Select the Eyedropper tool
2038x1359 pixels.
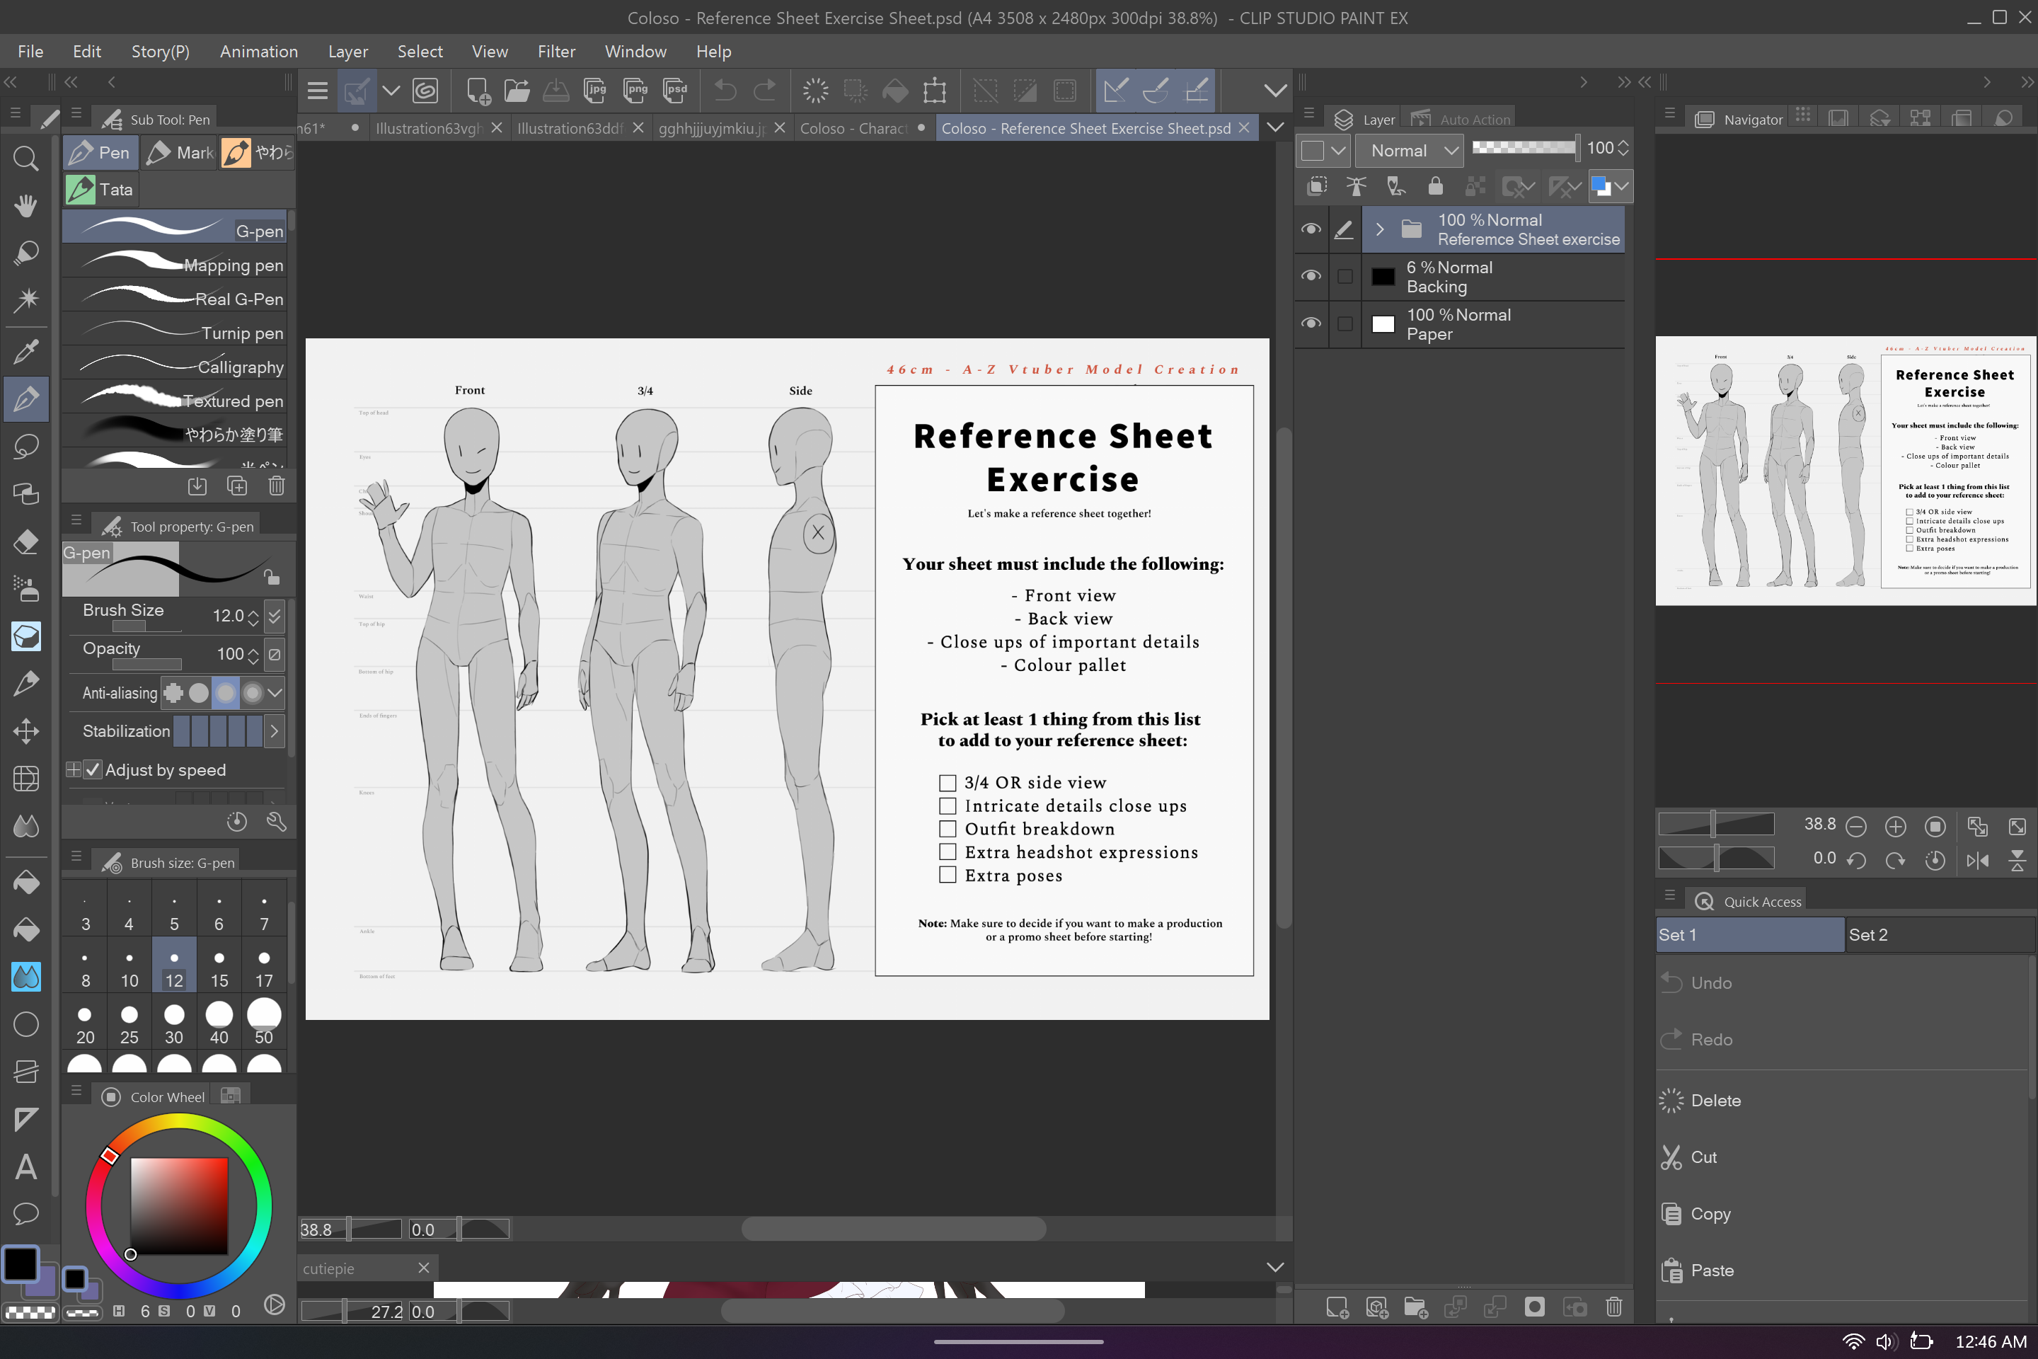click(26, 351)
